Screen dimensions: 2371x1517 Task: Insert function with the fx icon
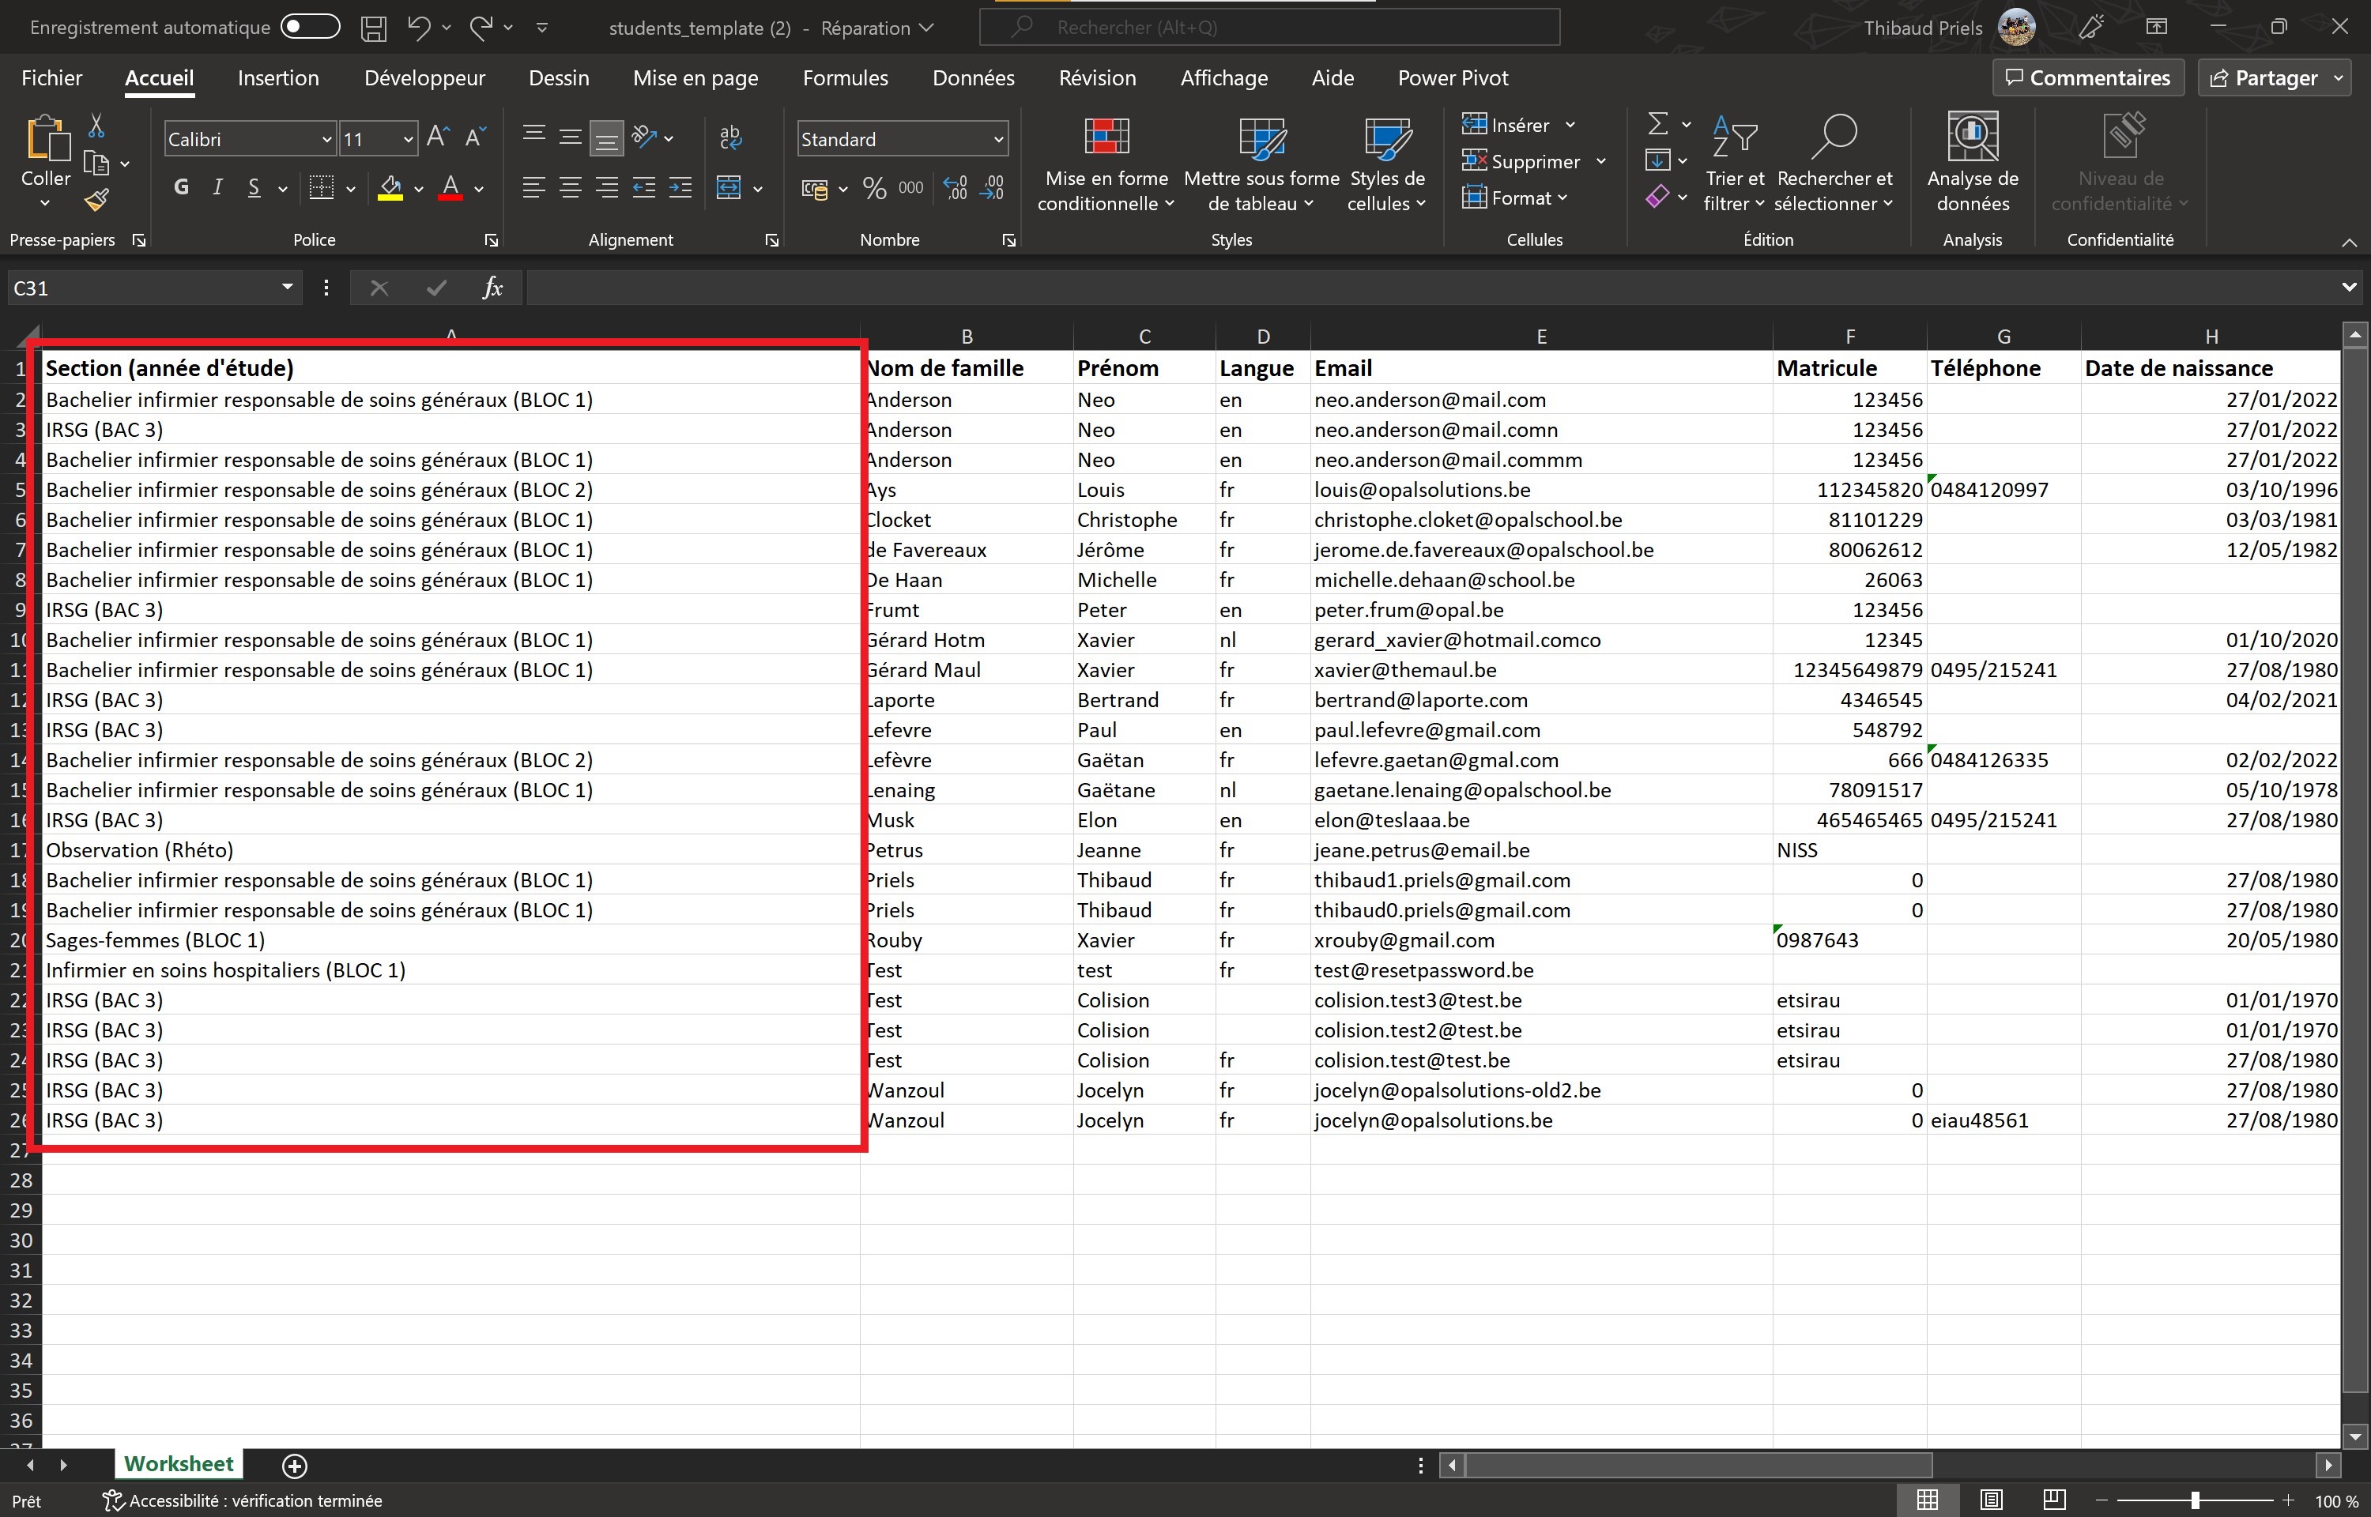coord(492,288)
